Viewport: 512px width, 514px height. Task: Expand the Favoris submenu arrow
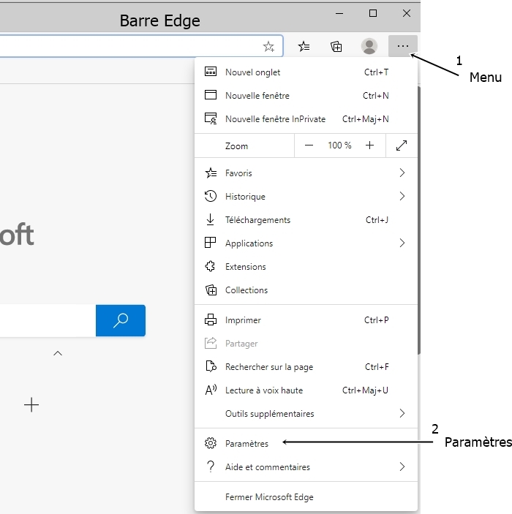(402, 173)
